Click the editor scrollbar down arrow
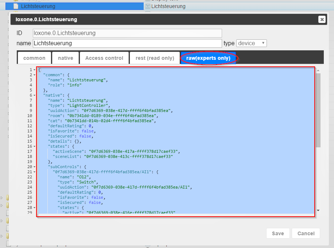The image size is (334, 248). 318,210
